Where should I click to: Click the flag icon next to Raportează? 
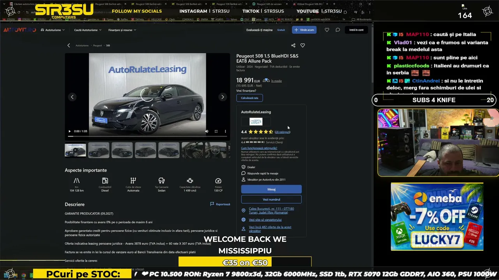212,204
